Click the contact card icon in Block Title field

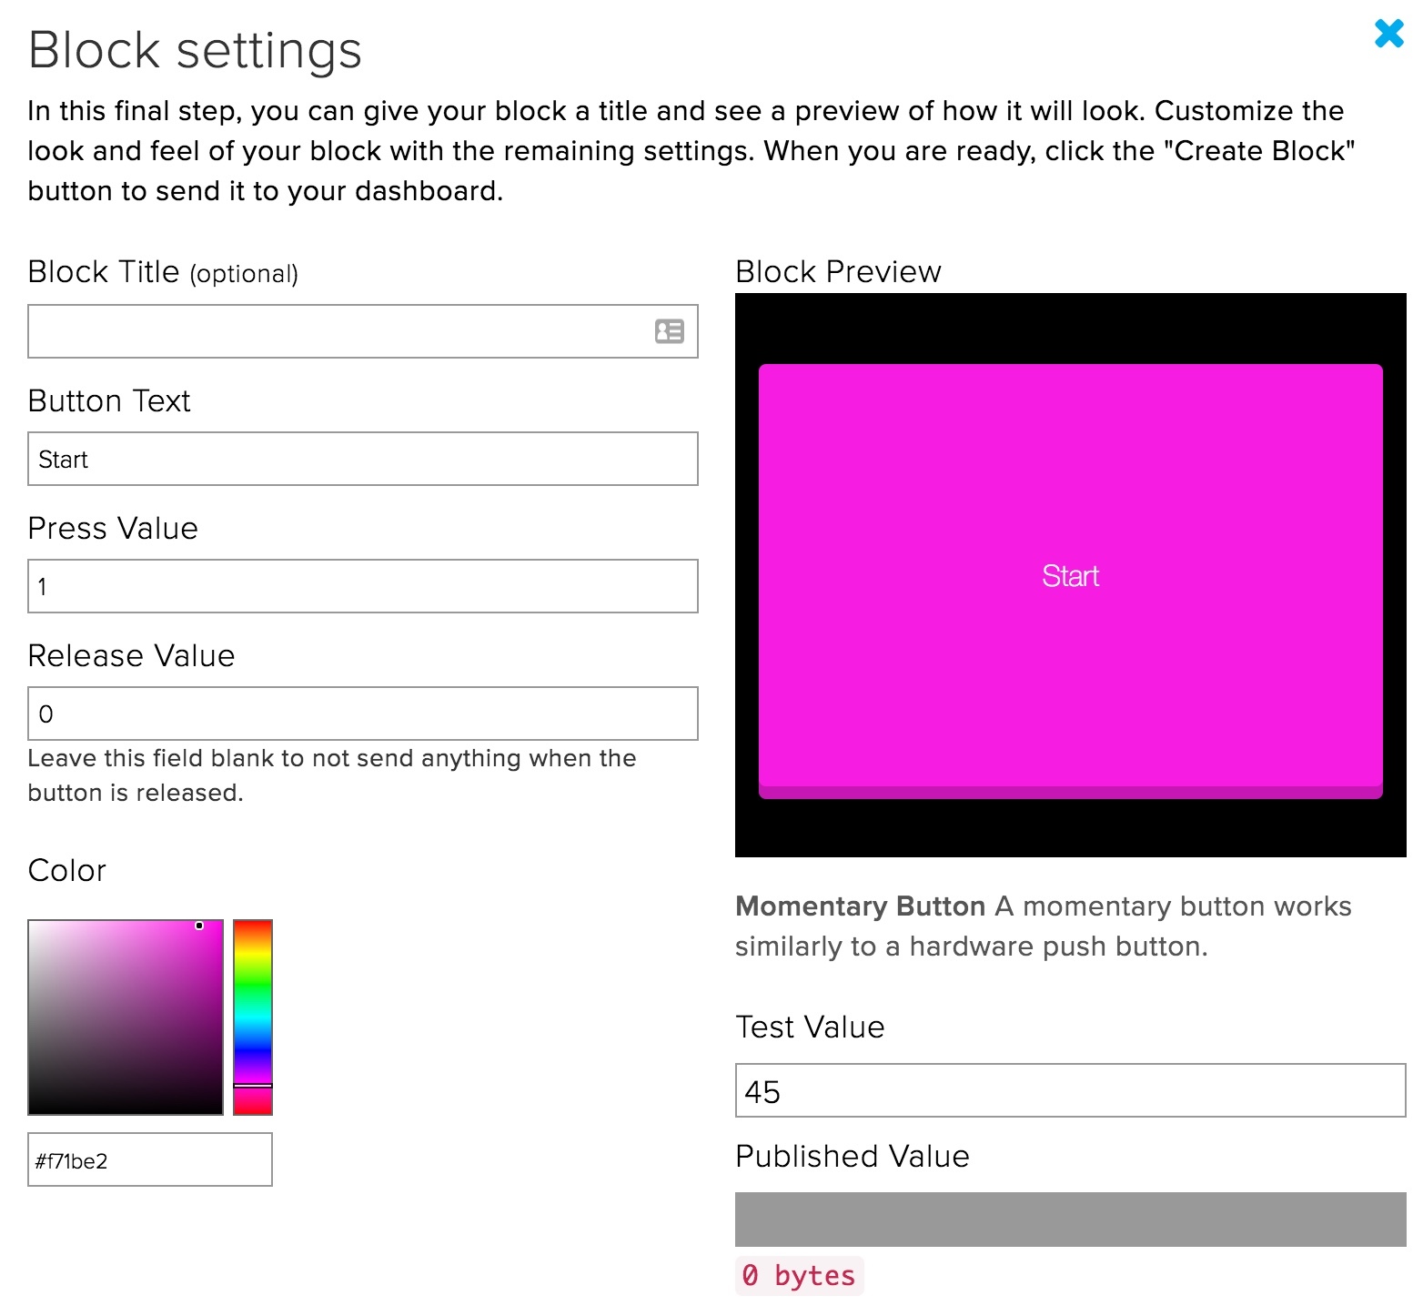tap(670, 331)
